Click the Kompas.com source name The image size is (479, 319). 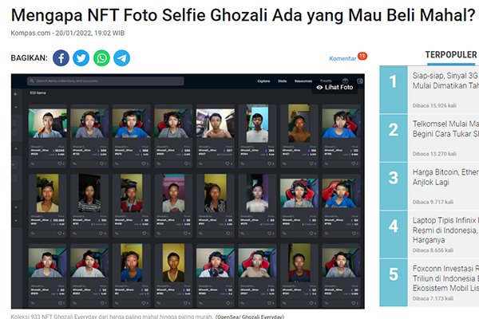[30, 33]
